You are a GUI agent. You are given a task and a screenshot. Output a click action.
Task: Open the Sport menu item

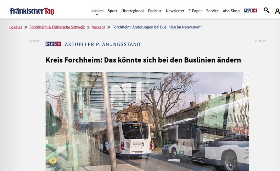[112, 11]
